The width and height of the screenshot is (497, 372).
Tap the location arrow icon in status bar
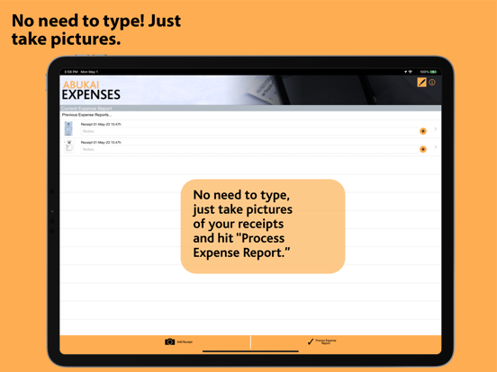[405, 72]
